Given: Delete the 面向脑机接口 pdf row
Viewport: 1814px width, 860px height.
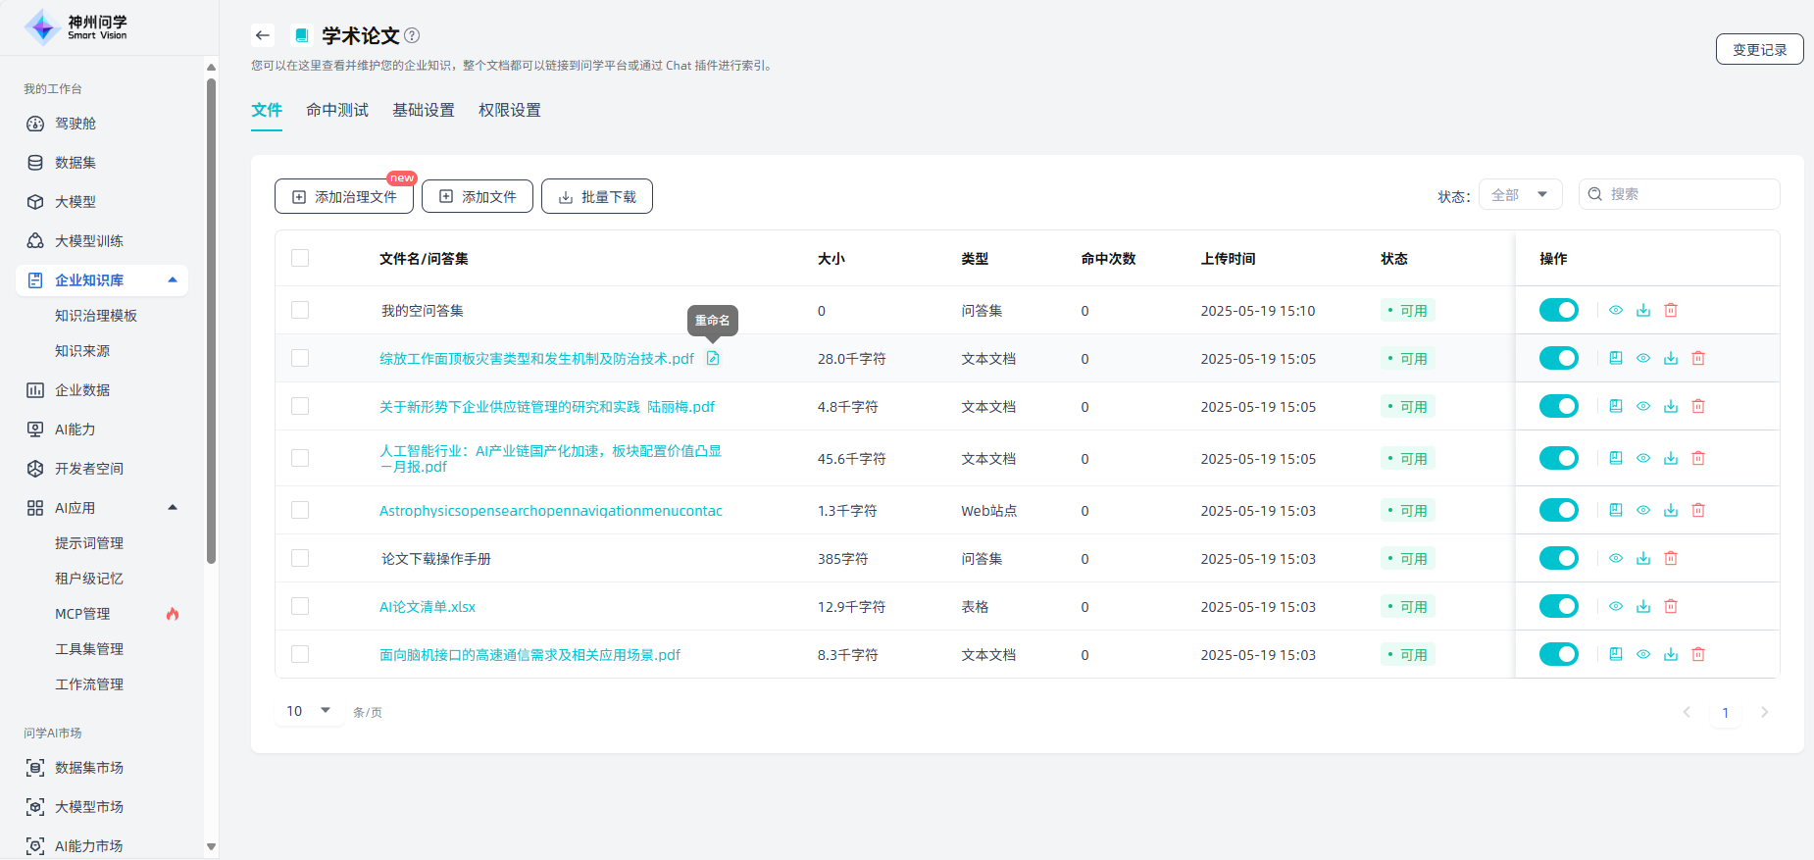Looking at the screenshot, I should [1698, 654].
